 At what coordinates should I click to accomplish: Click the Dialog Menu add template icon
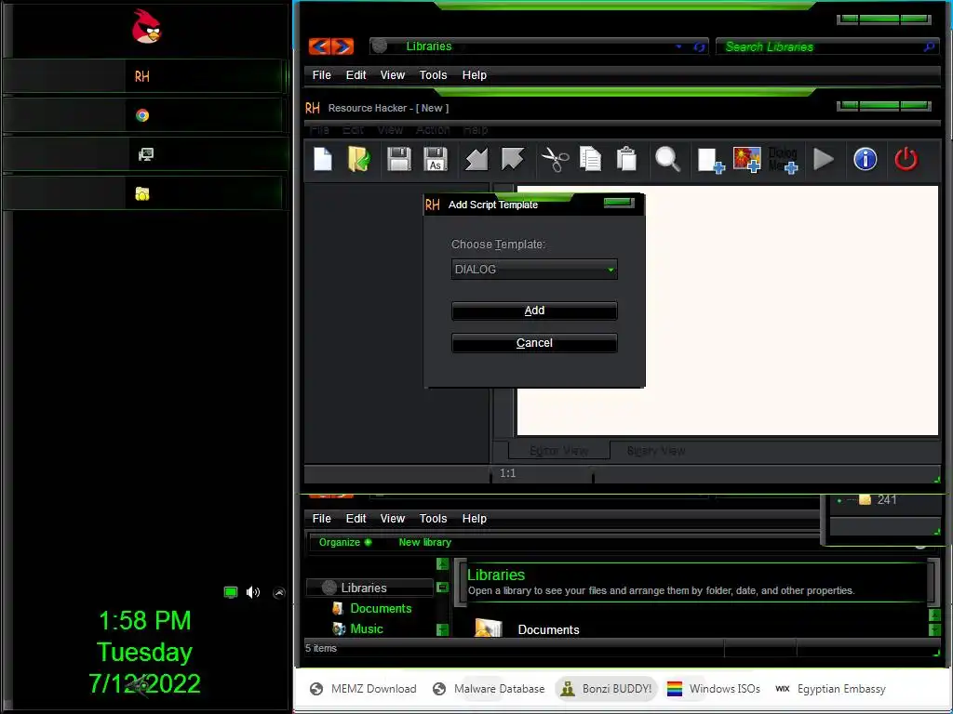(x=784, y=160)
